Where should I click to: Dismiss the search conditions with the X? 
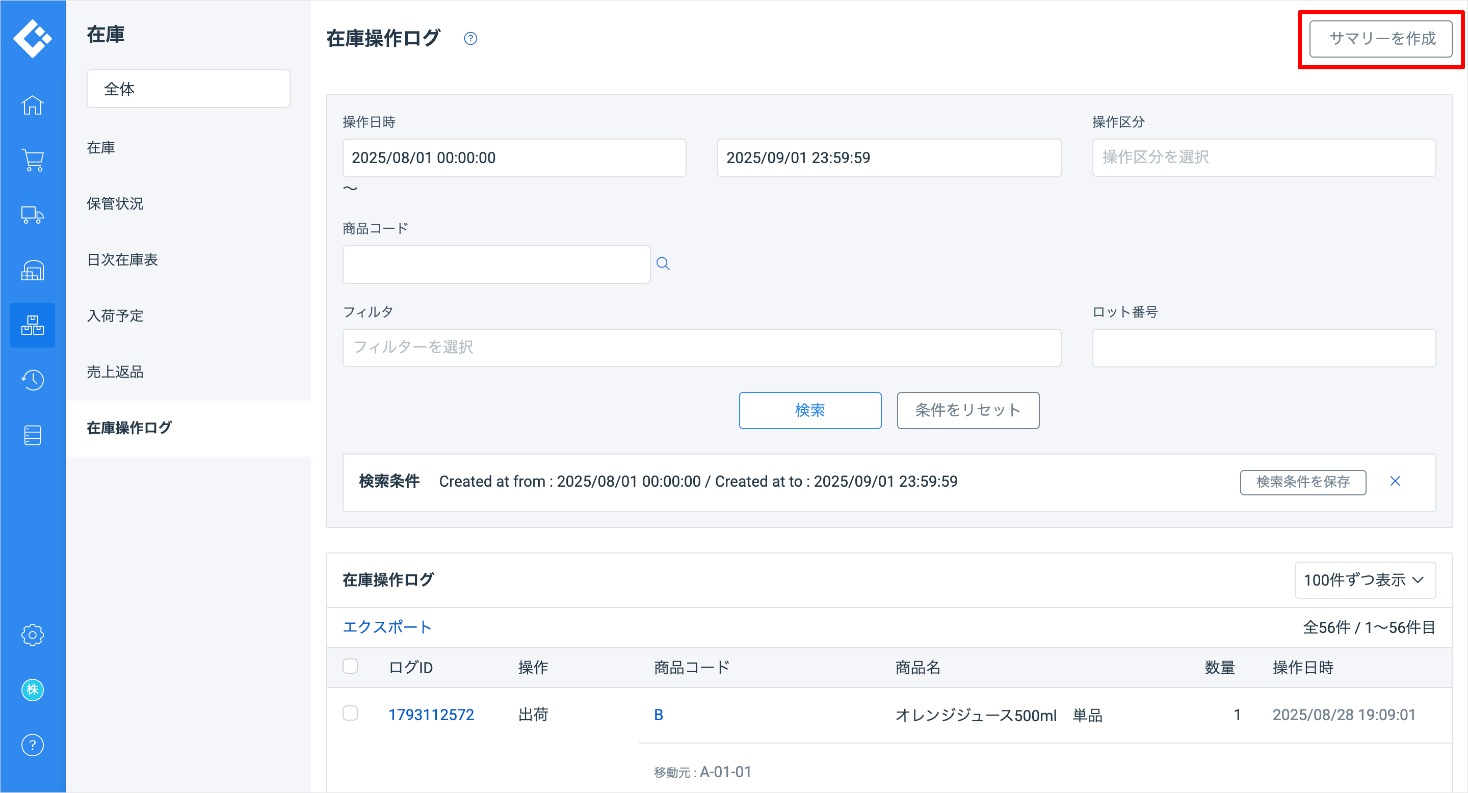[x=1395, y=482]
